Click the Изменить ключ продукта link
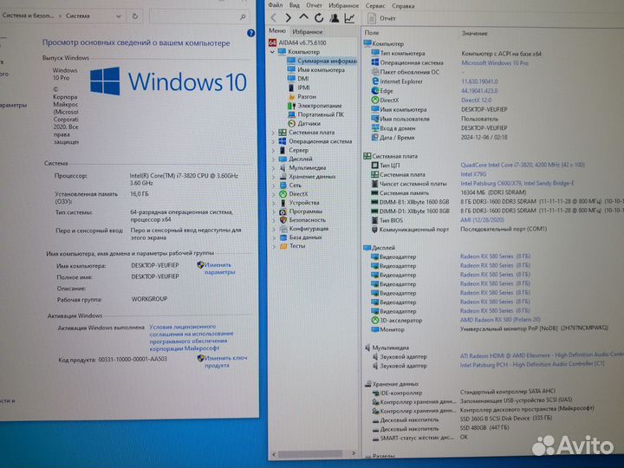Viewport: 624px width, 468px height. pos(225,361)
